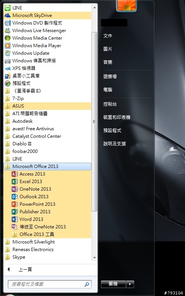The image size is (185, 296).
Task: Open 桌面小工具庫 gadget icon
Action: pos(8,76)
